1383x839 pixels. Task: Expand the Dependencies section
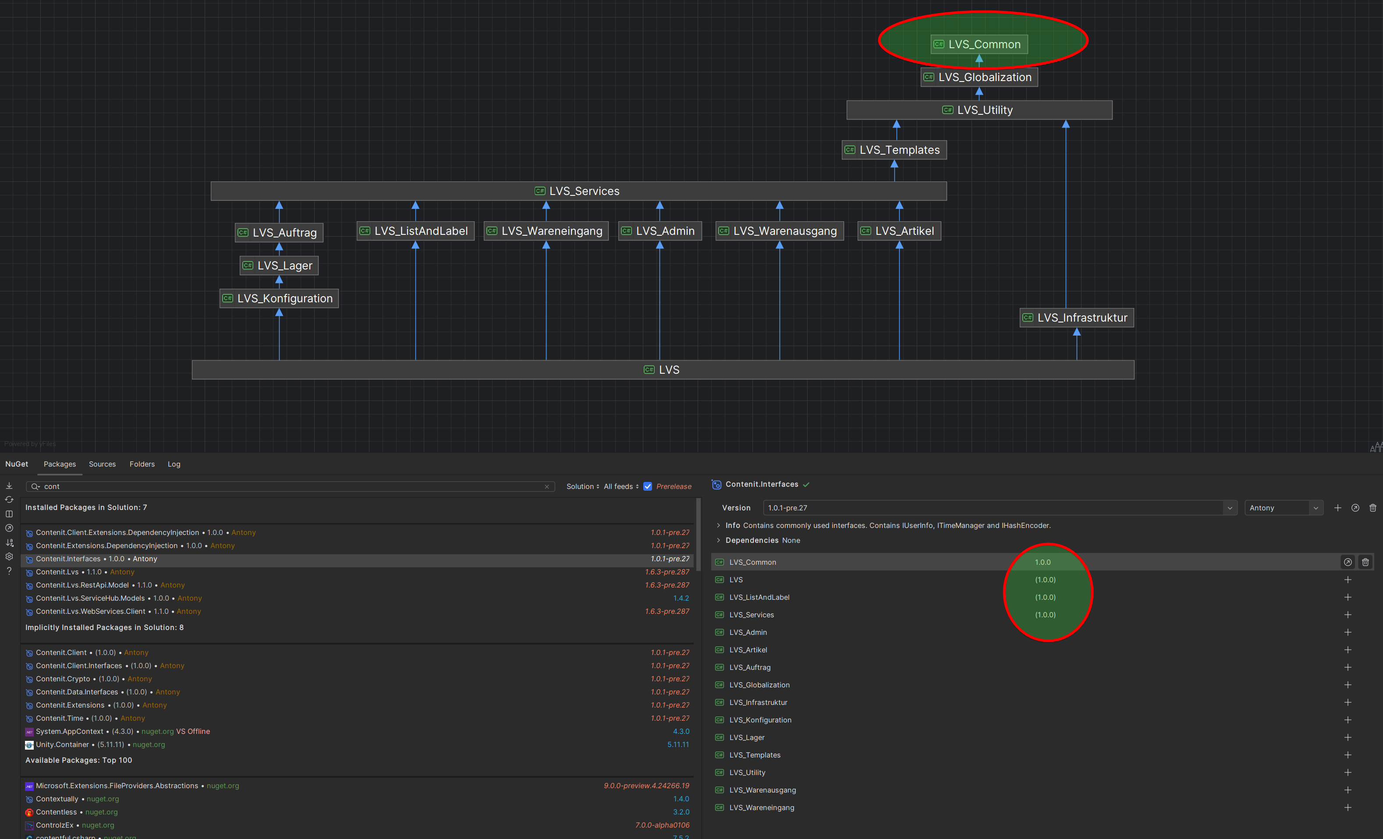pyautogui.click(x=718, y=541)
